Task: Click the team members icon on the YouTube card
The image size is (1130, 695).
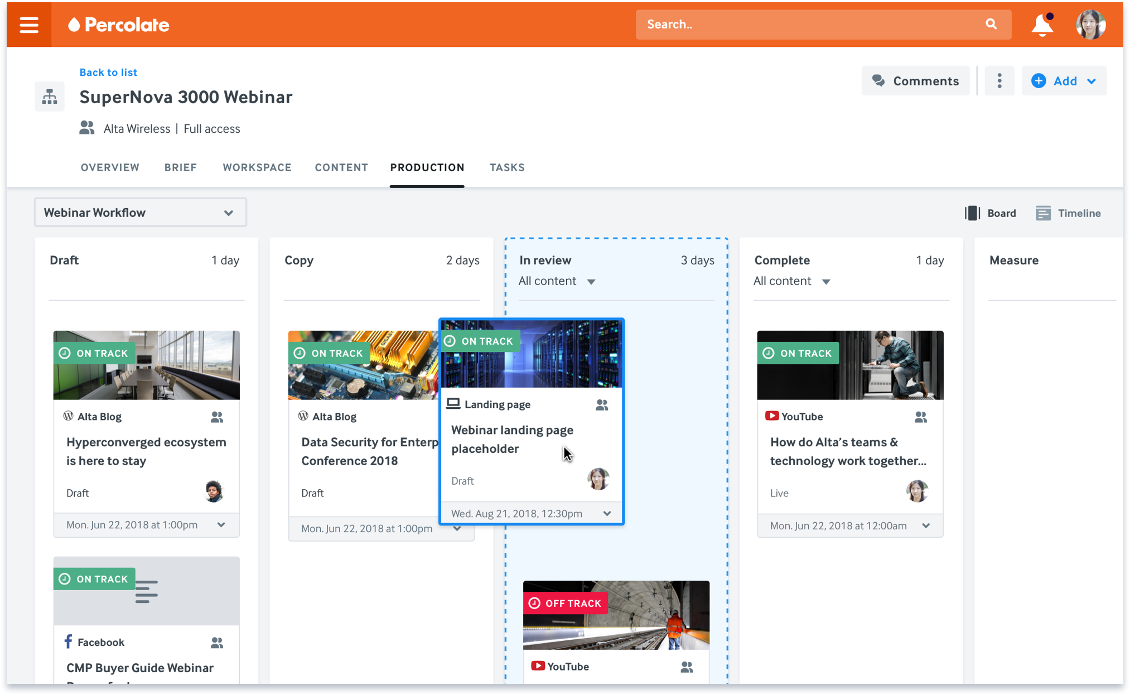Action: click(921, 417)
